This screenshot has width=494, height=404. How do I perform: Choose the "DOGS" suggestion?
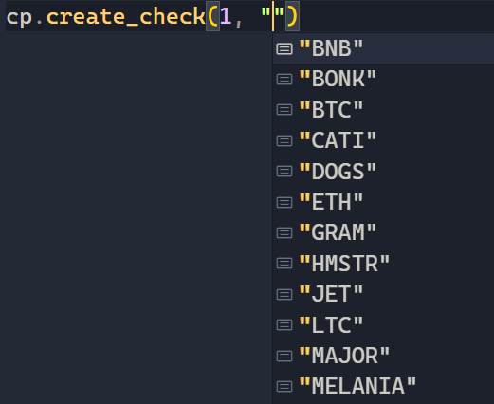383,172
